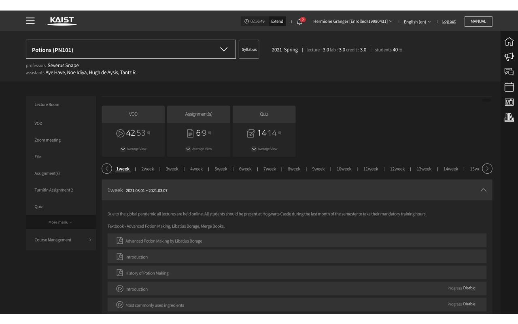This screenshot has width=518, height=324.
Task: Open Zoom meeting in sidebar
Action: coord(48,140)
